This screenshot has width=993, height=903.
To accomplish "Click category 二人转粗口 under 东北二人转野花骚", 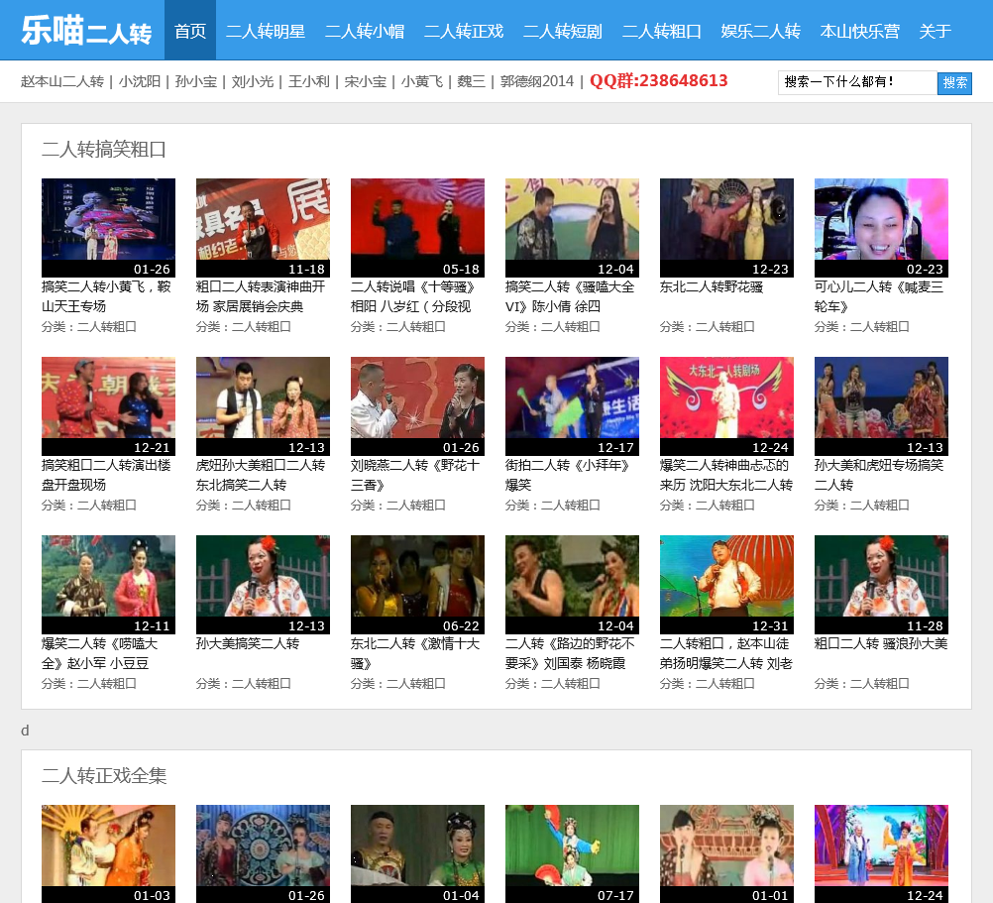I will (725, 327).
